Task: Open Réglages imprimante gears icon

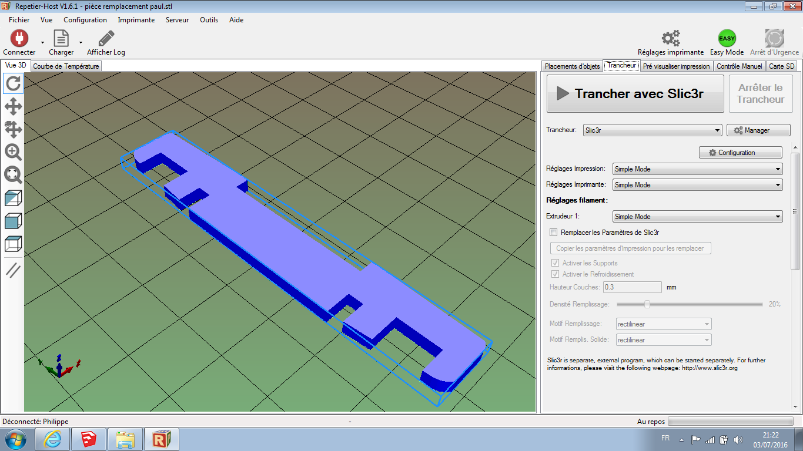Action: coord(671,39)
